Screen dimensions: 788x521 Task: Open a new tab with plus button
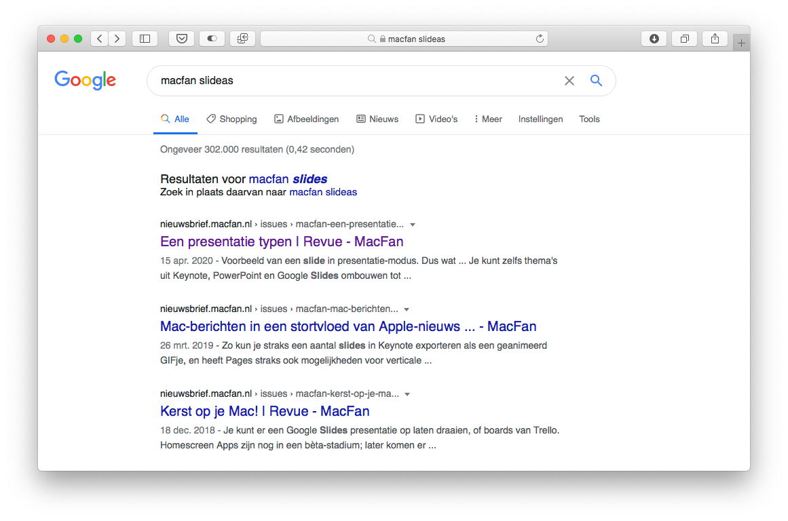(x=741, y=43)
